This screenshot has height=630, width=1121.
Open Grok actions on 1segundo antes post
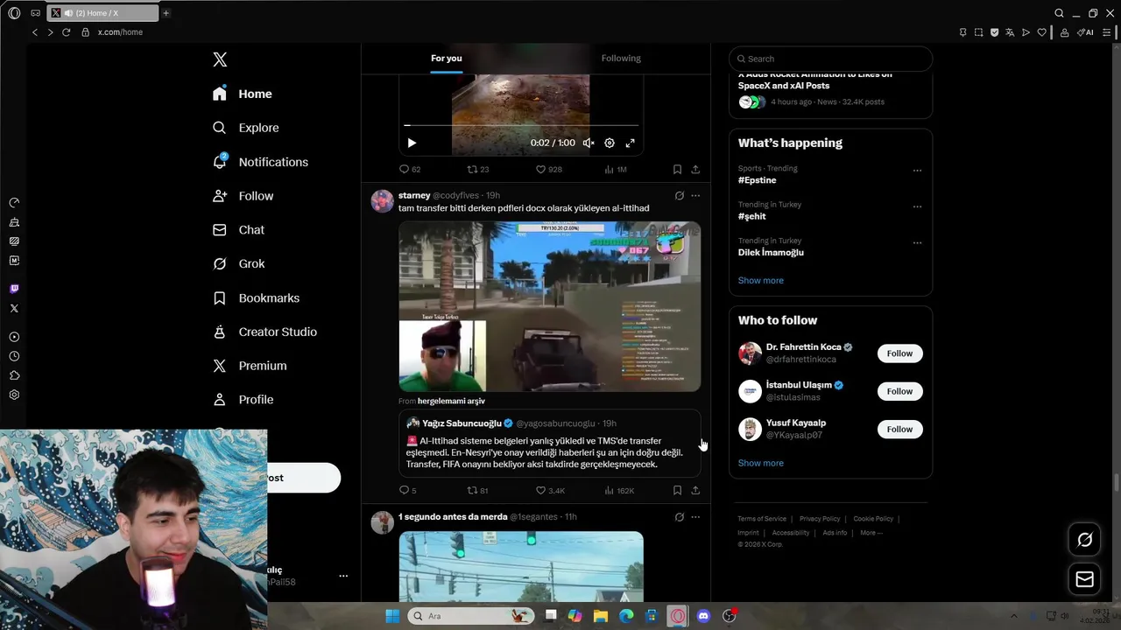679,517
